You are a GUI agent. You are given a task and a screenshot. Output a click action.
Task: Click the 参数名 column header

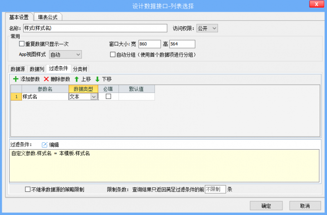tap(45, 89)
